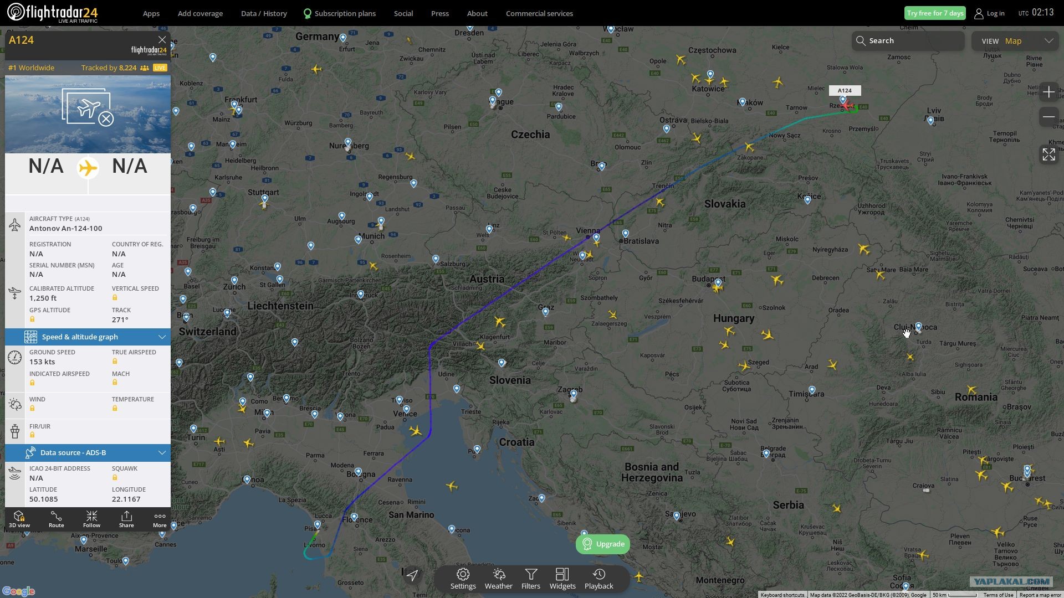The image size is (1064, 598).
Task: Click Report a map error
Action: [x=1040, y=595]
